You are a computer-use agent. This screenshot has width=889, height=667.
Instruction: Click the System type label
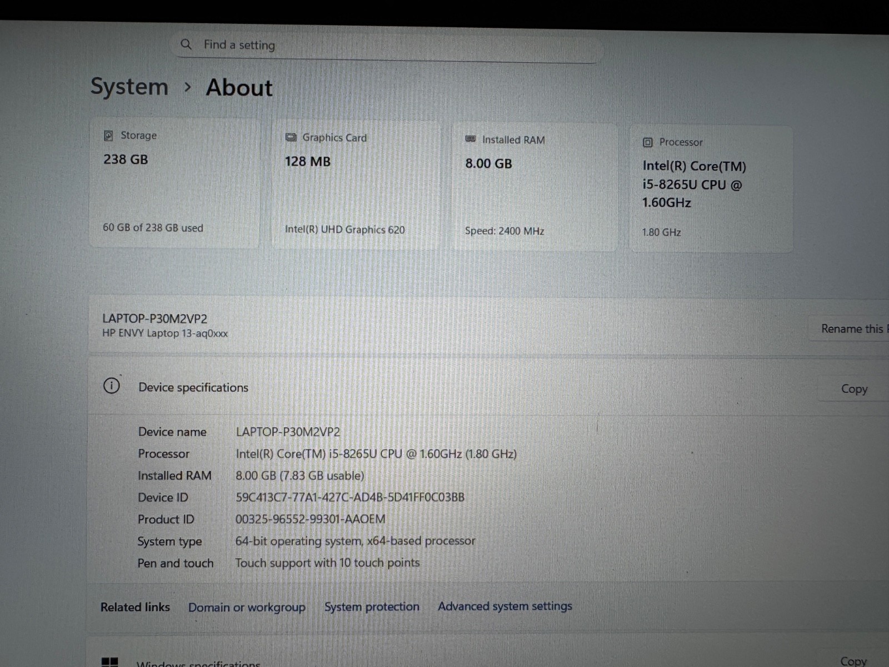169,541
